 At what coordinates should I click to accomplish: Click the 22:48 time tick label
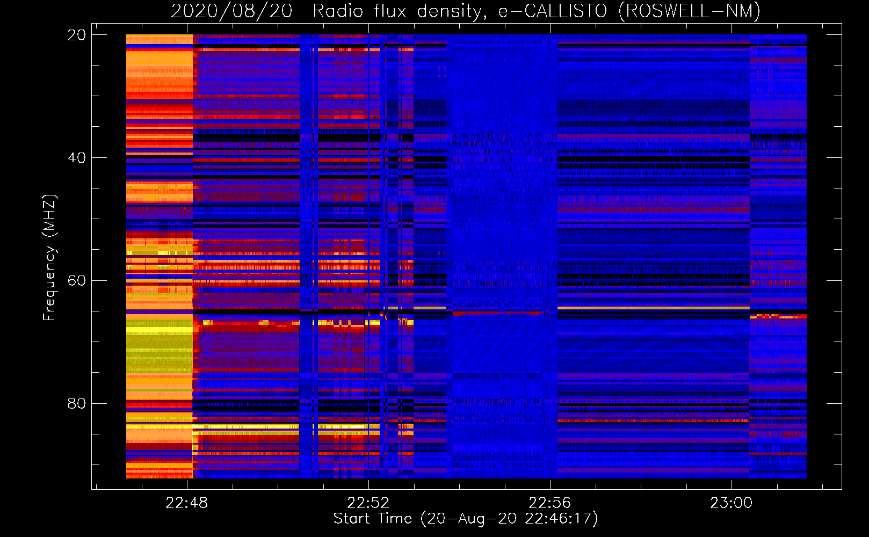[186, 503]
